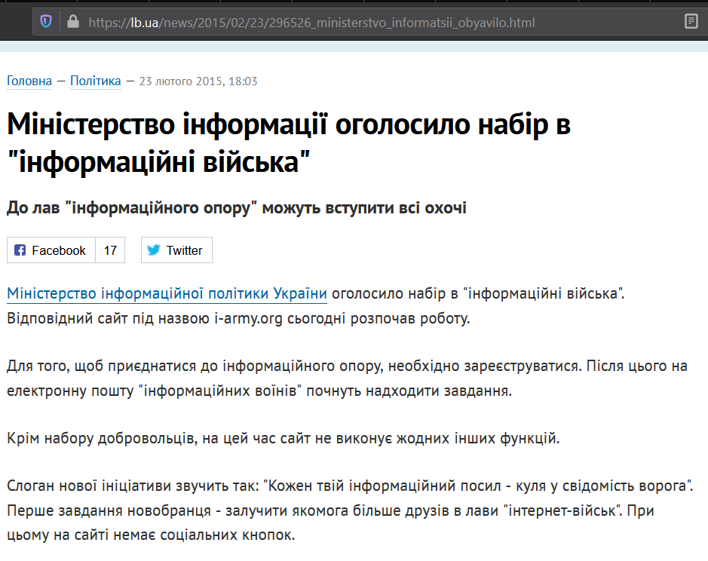Open Міністерство інформаційної політики України link
Screen dimensions: 708x561
pos(167,293)
